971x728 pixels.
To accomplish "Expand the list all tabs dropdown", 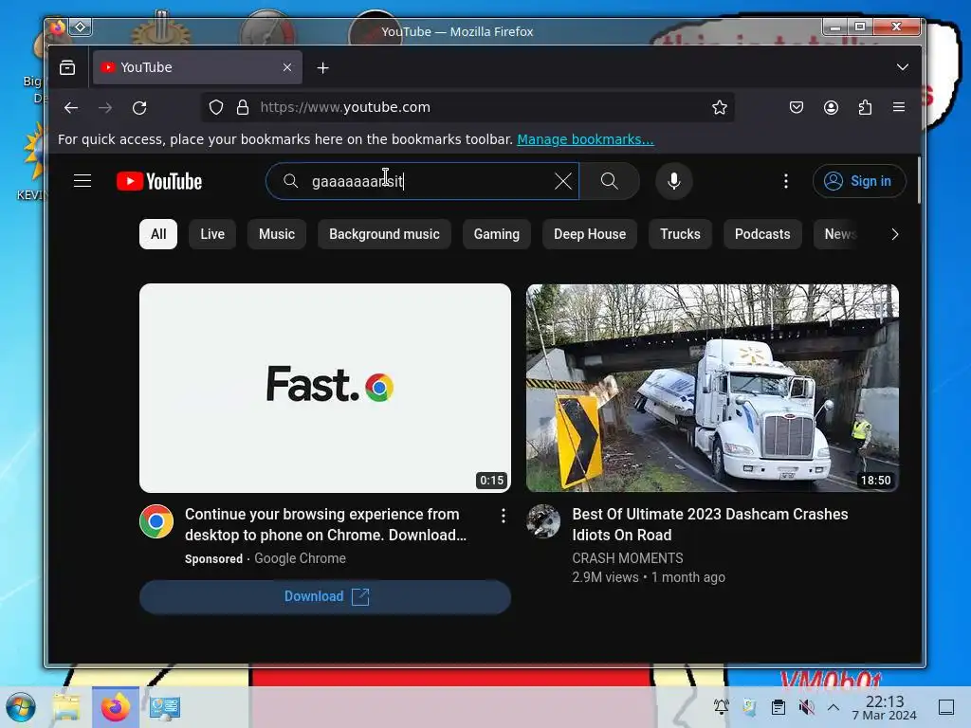I will [x=903, y=67].
